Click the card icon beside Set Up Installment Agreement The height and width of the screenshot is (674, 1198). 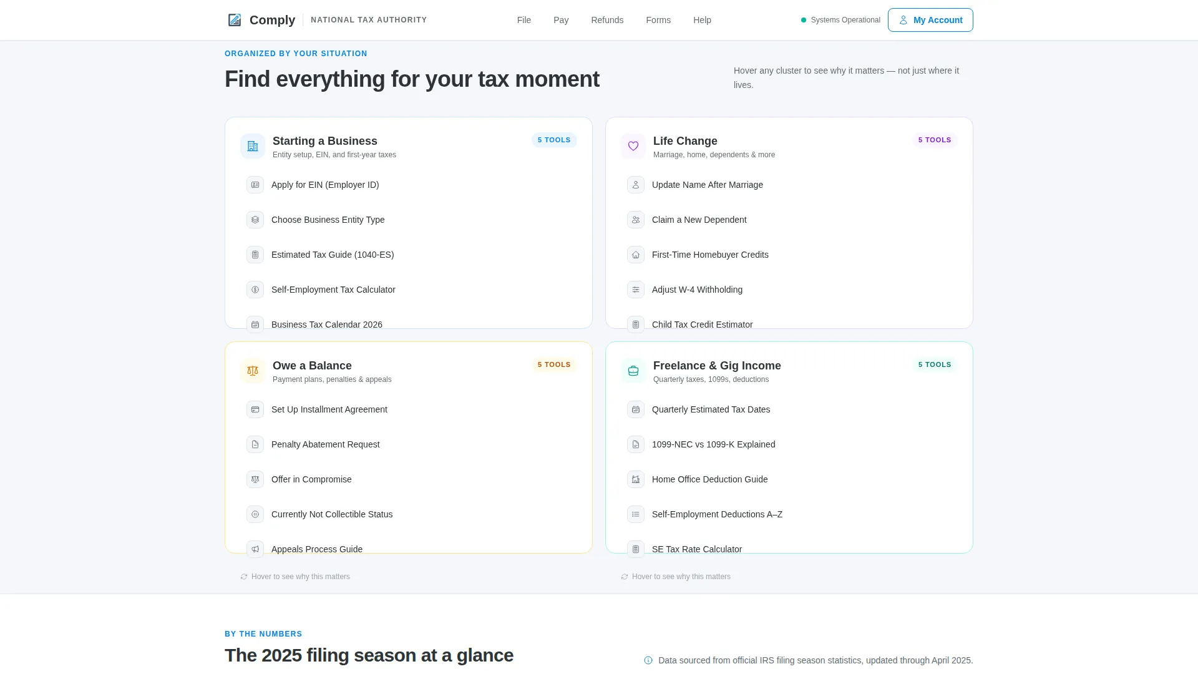coord(255,409)
